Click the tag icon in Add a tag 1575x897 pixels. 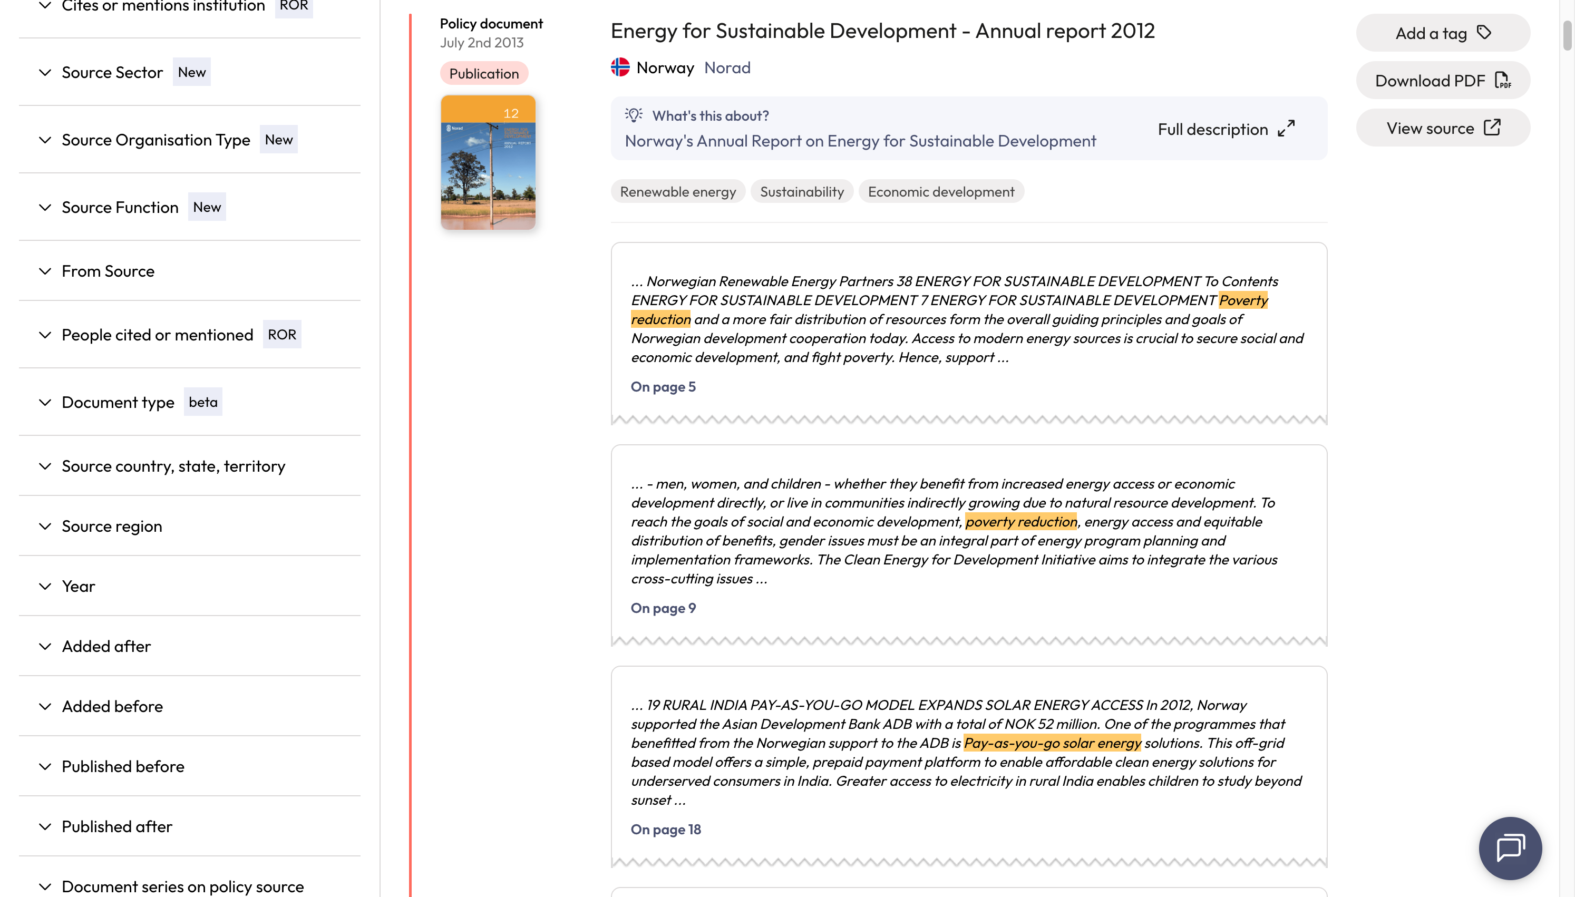(x=1484, y=33)
